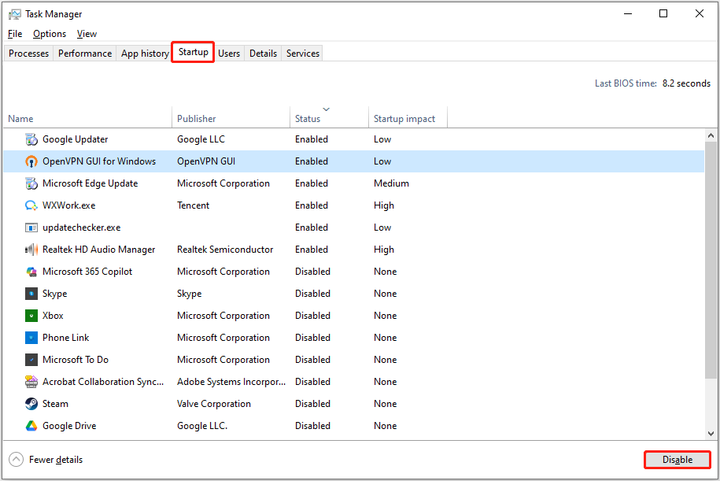720x481 pixels.
Task: Click the Task Manager title bar icon
Action: (x=15, y=14)
